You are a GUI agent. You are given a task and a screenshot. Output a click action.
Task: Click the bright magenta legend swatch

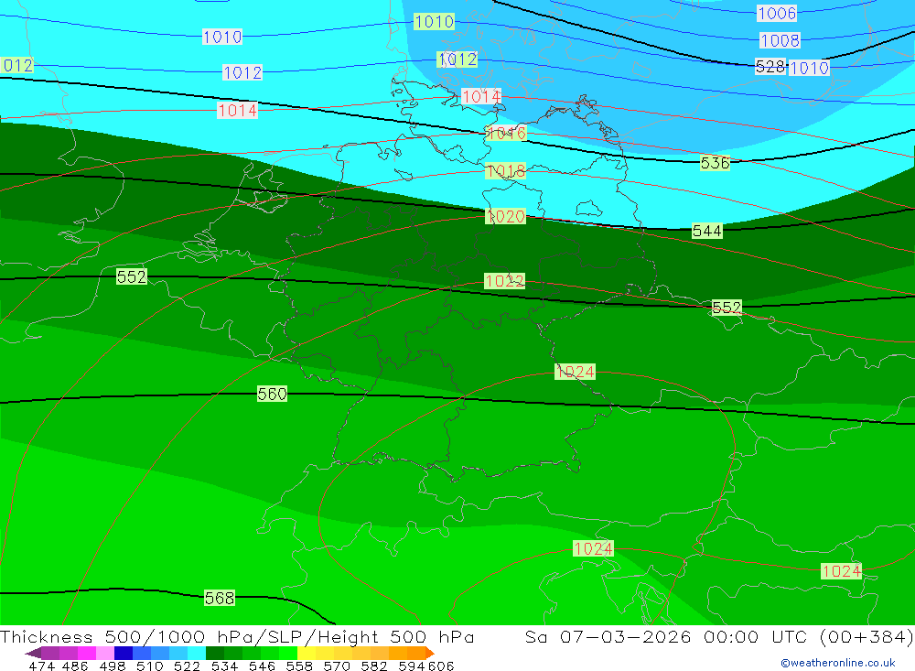click(x=87, y=653)
